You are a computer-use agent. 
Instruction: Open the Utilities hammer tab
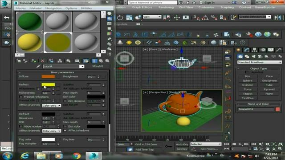[279, 50]
